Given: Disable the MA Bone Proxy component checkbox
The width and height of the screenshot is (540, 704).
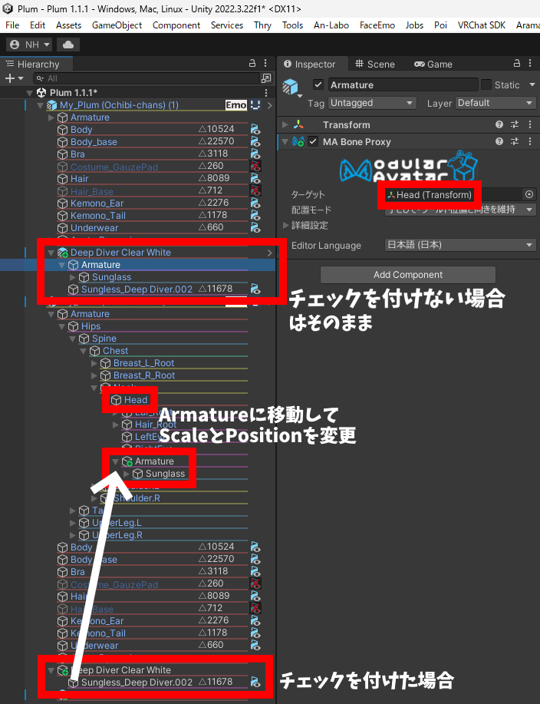Looking at the screenshot, I should pos(313,142).
